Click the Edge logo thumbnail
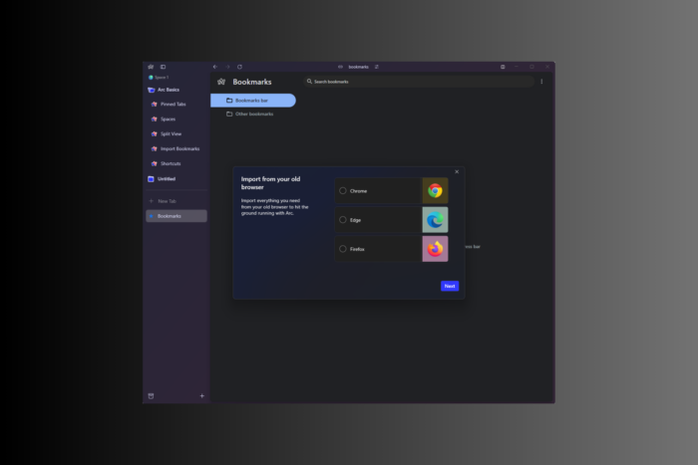Image resolution: width=698 pixels, height=465 pixels. pyautogui.click(x=435, y=220)
